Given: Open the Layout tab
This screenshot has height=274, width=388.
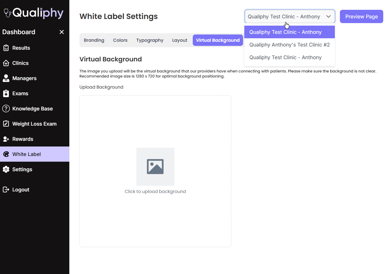Looking at the screenshot, I should pyautogui.click(x=180, y=40).
